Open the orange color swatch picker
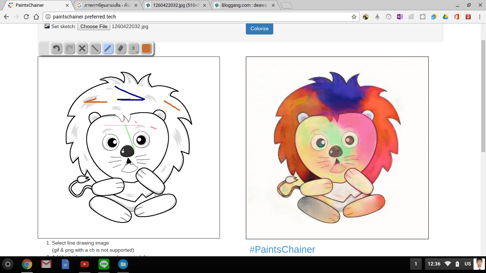The width and height of the screenshot is (486, 273). (146, 48)
